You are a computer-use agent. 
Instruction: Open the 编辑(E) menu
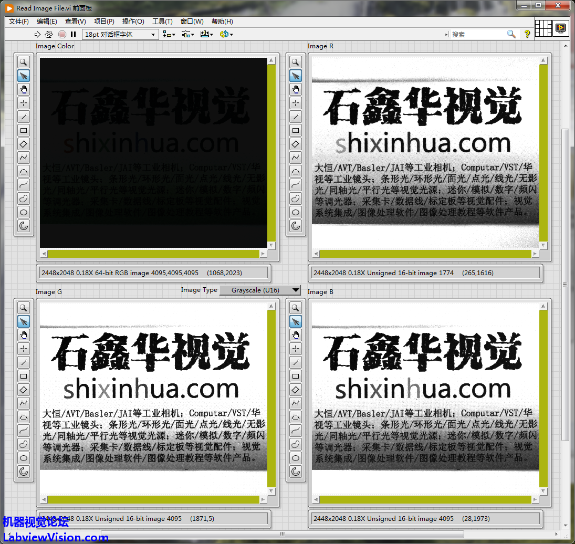point(47,21)
